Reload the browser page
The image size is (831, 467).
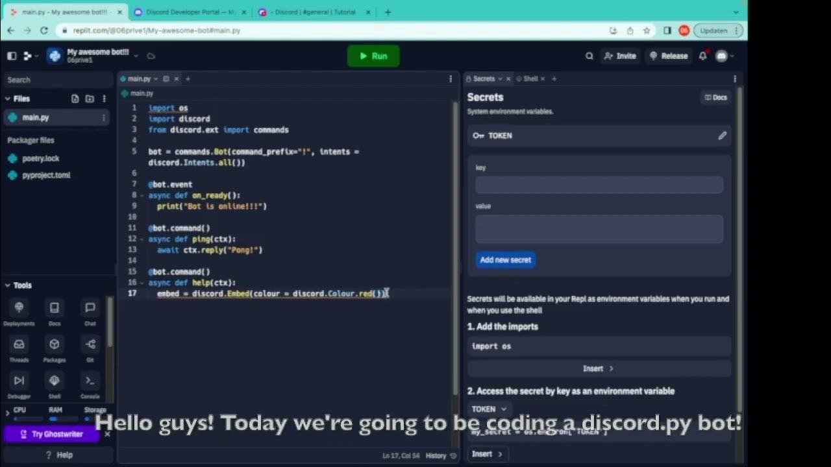coord(43,30)
